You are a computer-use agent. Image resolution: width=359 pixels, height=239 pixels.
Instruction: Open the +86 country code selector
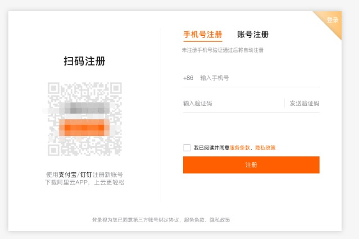(188, 78)
